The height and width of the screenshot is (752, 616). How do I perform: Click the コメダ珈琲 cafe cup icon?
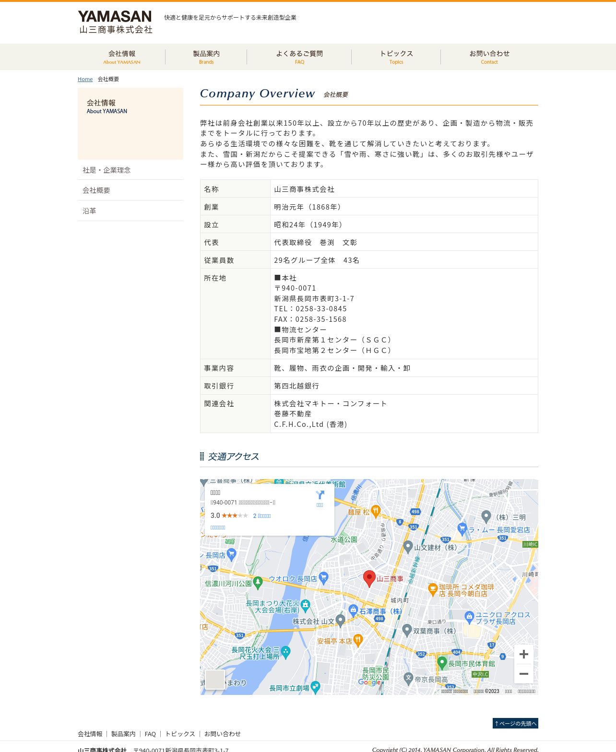(432, 589)
